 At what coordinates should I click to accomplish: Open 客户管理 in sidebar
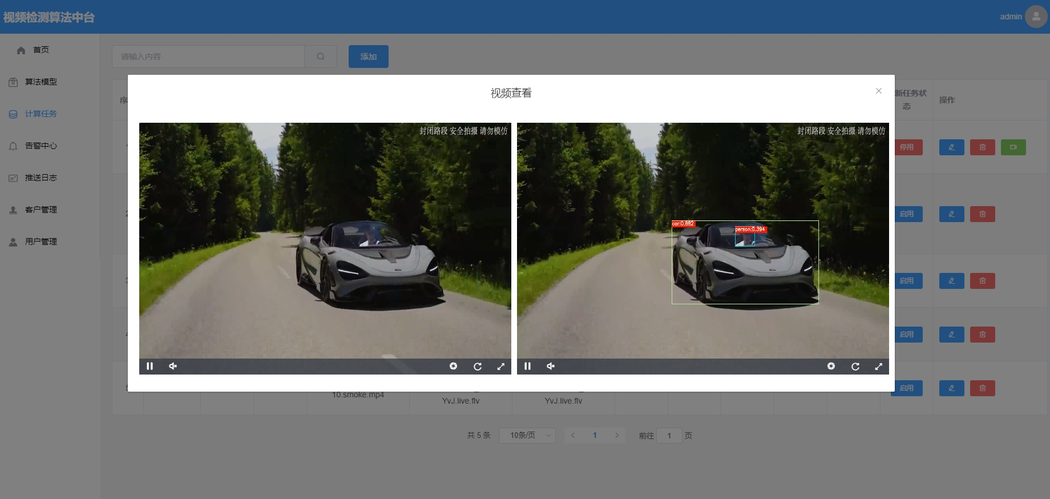(50, 210)
